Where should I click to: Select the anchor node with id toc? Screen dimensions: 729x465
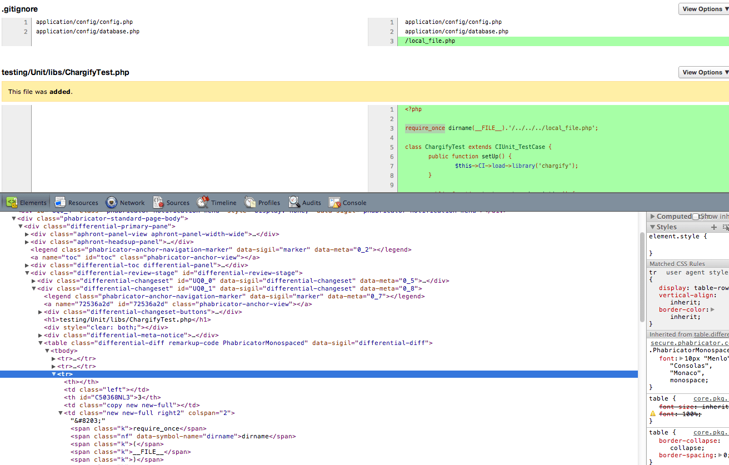[x=145, y=258]
